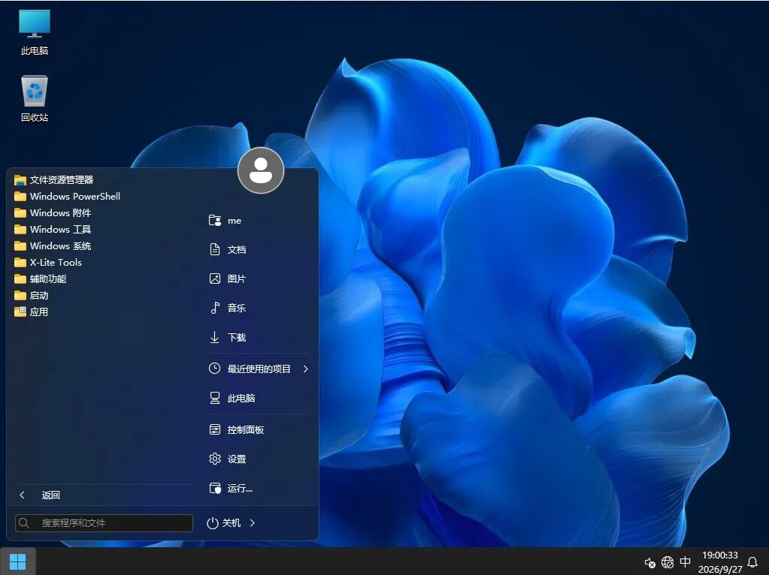Click the 最近使用的项目 clock icon
The image size is (769, 575).
tap(214, 369)
